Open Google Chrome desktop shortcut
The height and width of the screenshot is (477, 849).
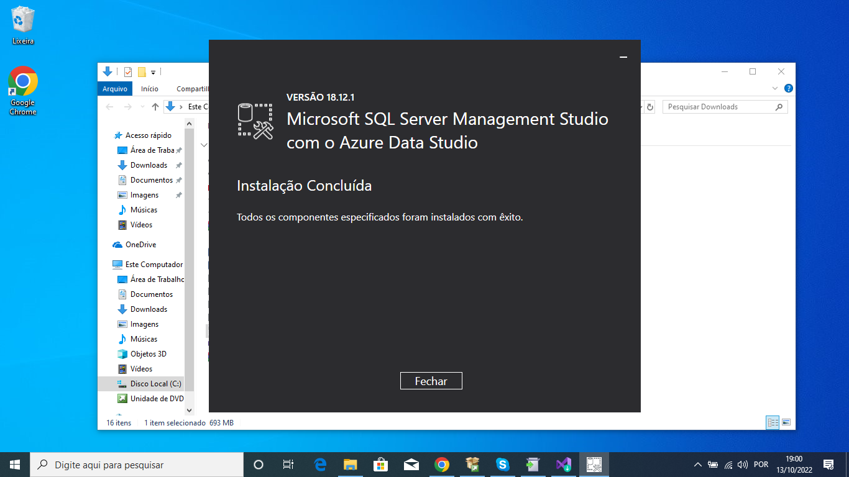coord(23,91)
